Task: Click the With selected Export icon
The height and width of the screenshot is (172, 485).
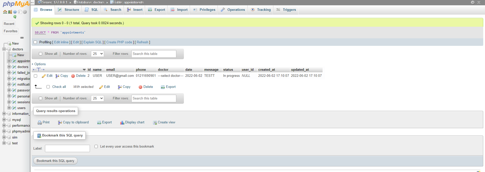Action: click(x=163, y=87)
